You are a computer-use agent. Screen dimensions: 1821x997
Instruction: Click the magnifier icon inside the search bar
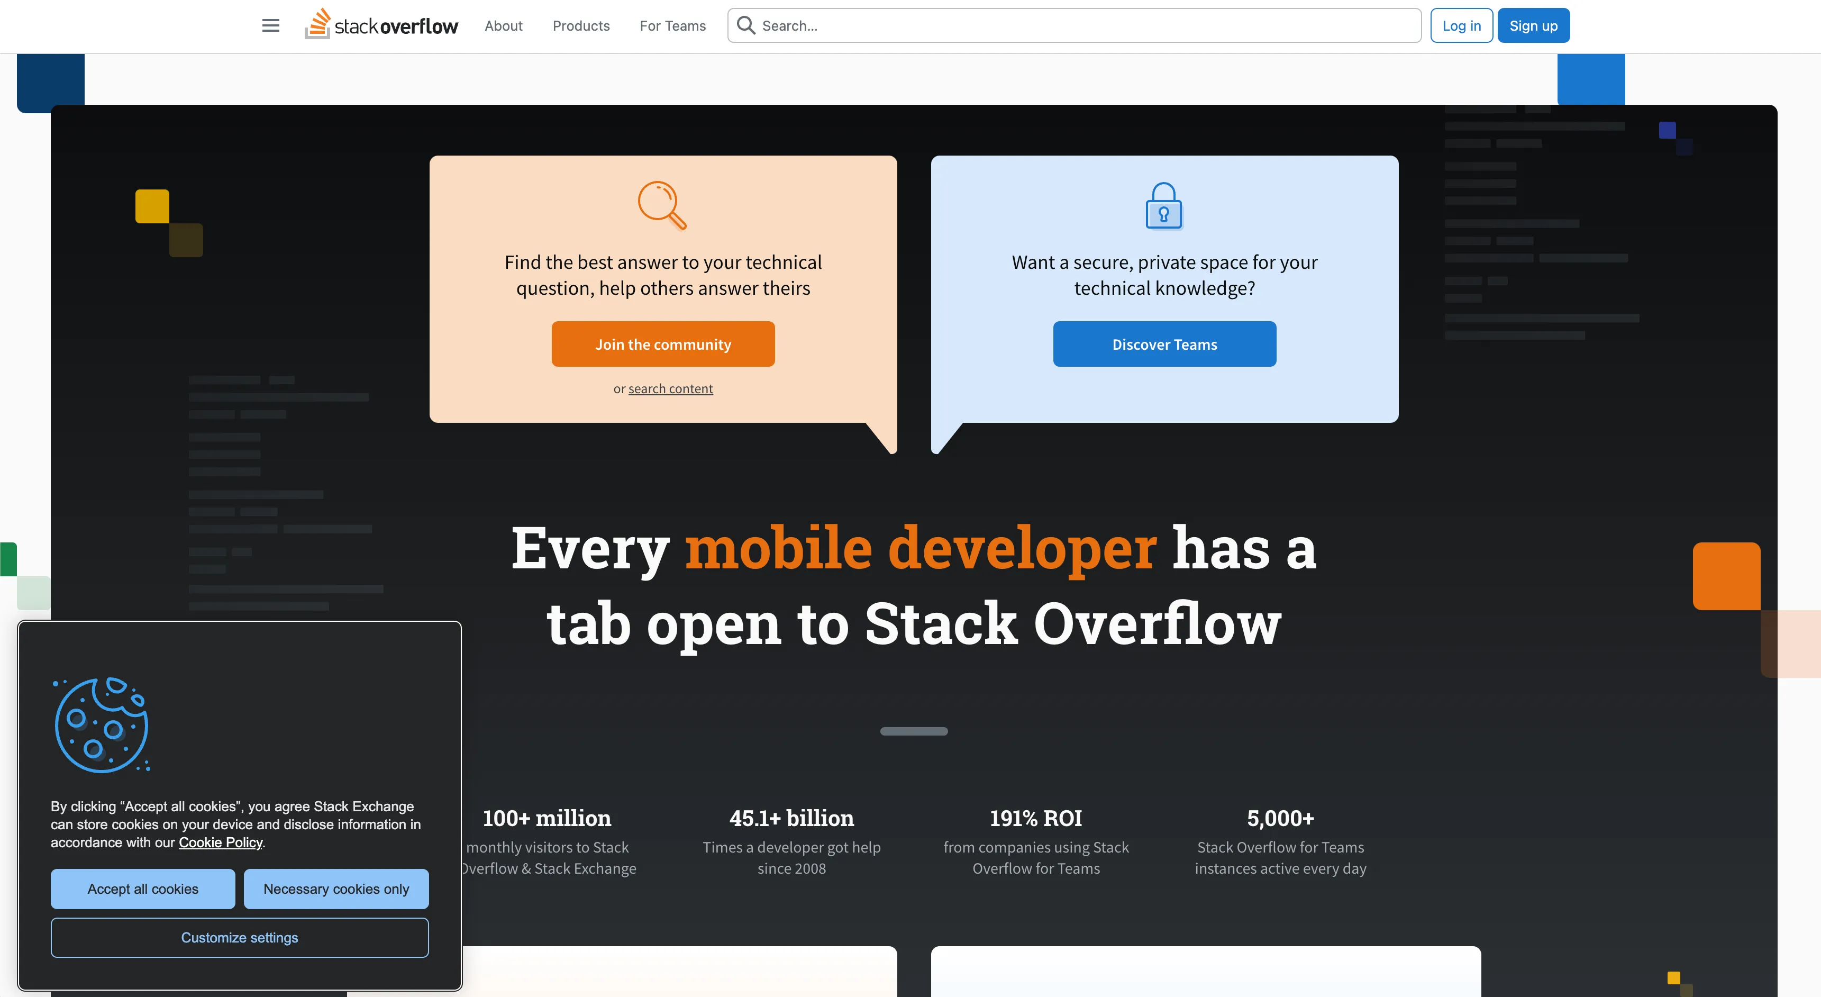tap(746, 25)
